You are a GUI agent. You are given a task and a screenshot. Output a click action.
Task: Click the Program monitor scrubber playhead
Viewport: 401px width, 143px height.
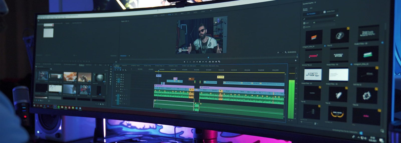[x=208, y=58]
